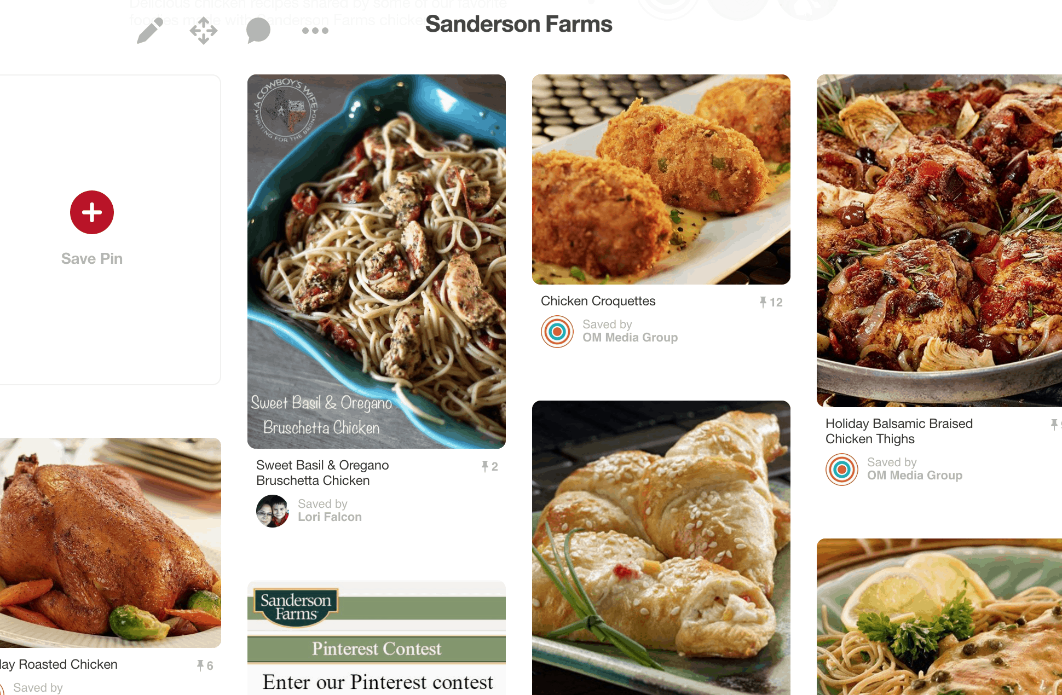Click the move/drag icon
This screenshot has height=695, width=1062.
pyautogui.click(x=203, y=30)
